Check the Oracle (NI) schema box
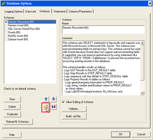The width and height of the screenshot is (153, 140). click(x=6, y=33)
